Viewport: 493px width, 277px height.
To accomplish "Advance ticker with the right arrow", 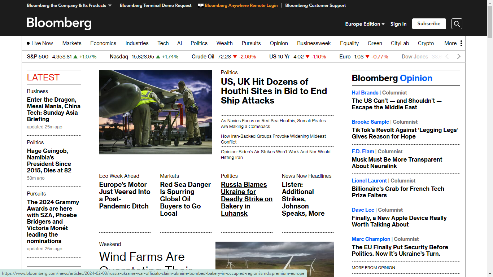I will tap(459, 57).
